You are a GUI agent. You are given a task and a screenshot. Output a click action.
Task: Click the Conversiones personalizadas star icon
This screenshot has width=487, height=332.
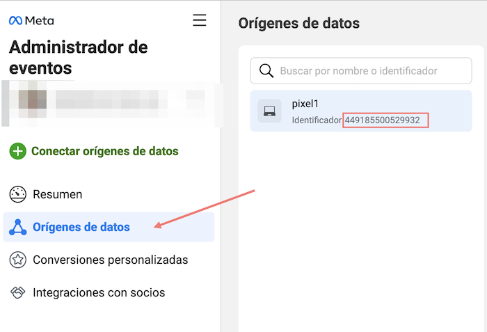(x=17, y=260)
